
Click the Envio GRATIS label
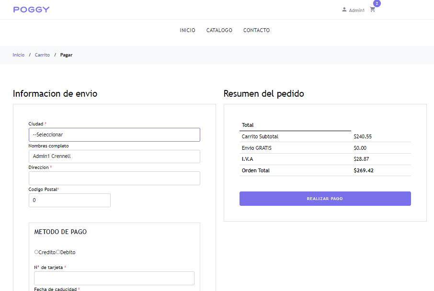click(257, 148)
